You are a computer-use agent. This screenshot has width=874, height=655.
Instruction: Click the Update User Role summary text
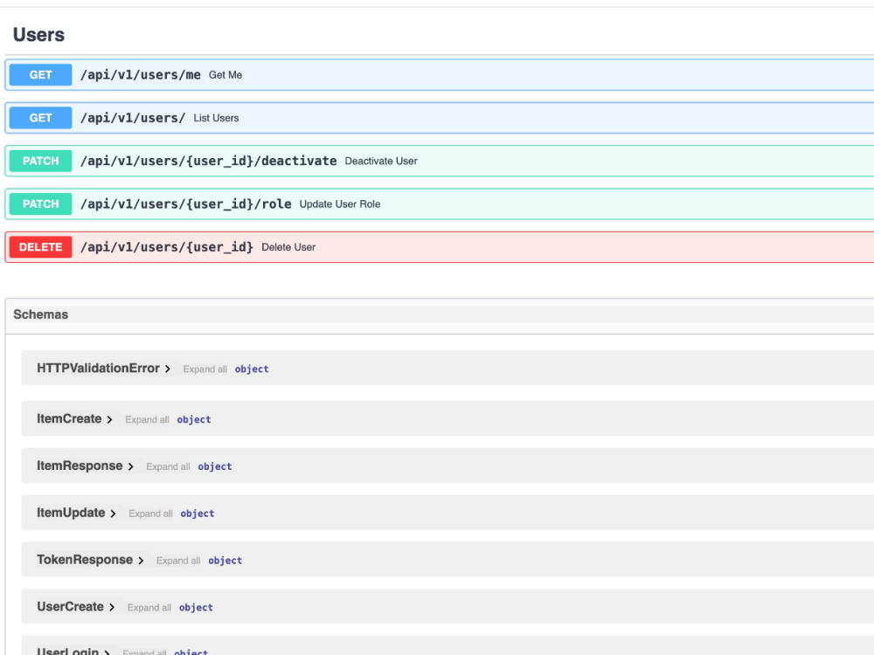pyautogui.click(x=340, y=203)
